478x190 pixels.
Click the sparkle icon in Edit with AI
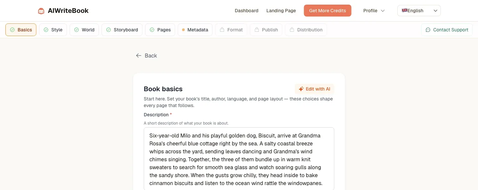pos(301,89)
